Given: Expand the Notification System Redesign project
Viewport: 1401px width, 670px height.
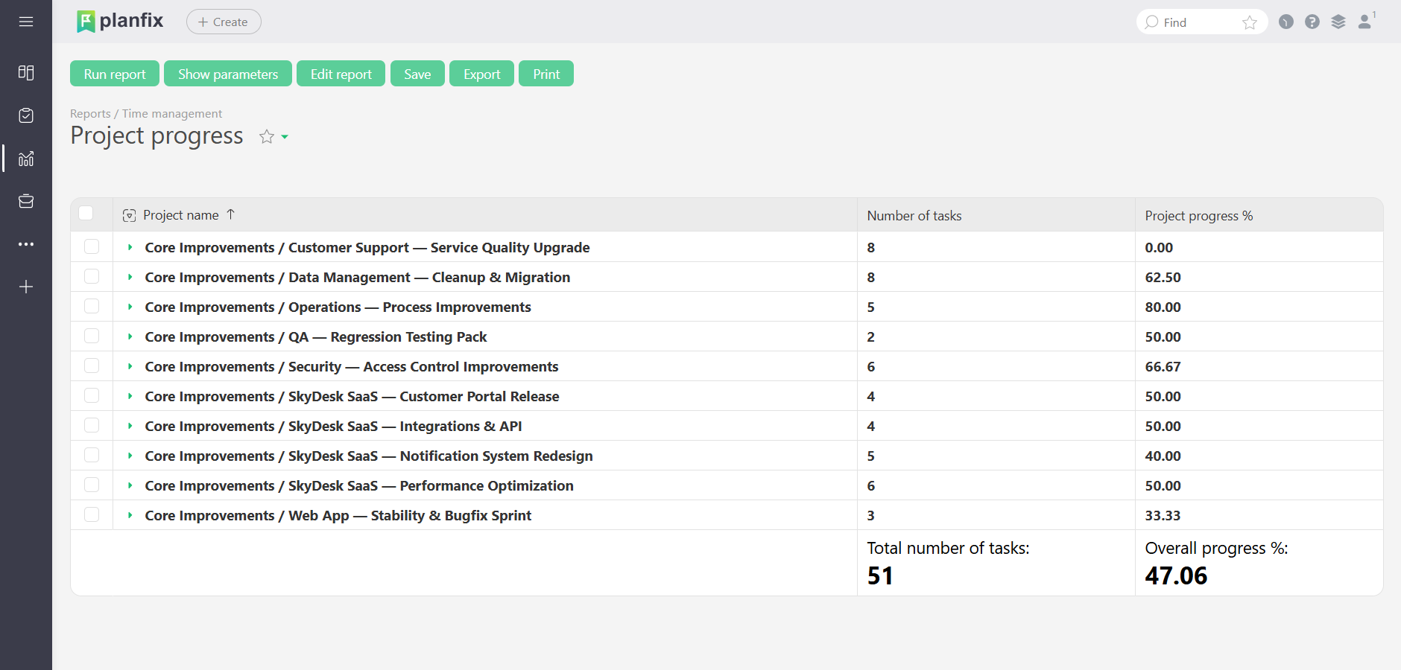Looking at the screenshot, I should [130, 456].
